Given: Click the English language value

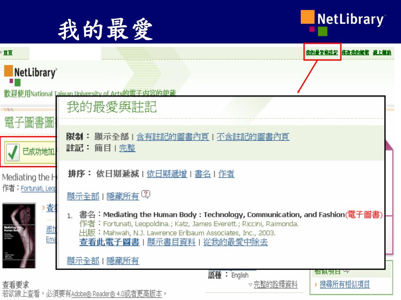Looking at the screenshot, I should tap(240, 275).
